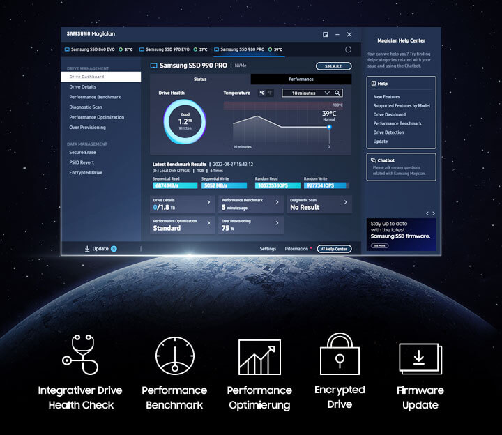The width and height of the screenshot is (502, 435).
Task: Click the Encrypted Drive padlock icon
Action: [x=340, y=355]
